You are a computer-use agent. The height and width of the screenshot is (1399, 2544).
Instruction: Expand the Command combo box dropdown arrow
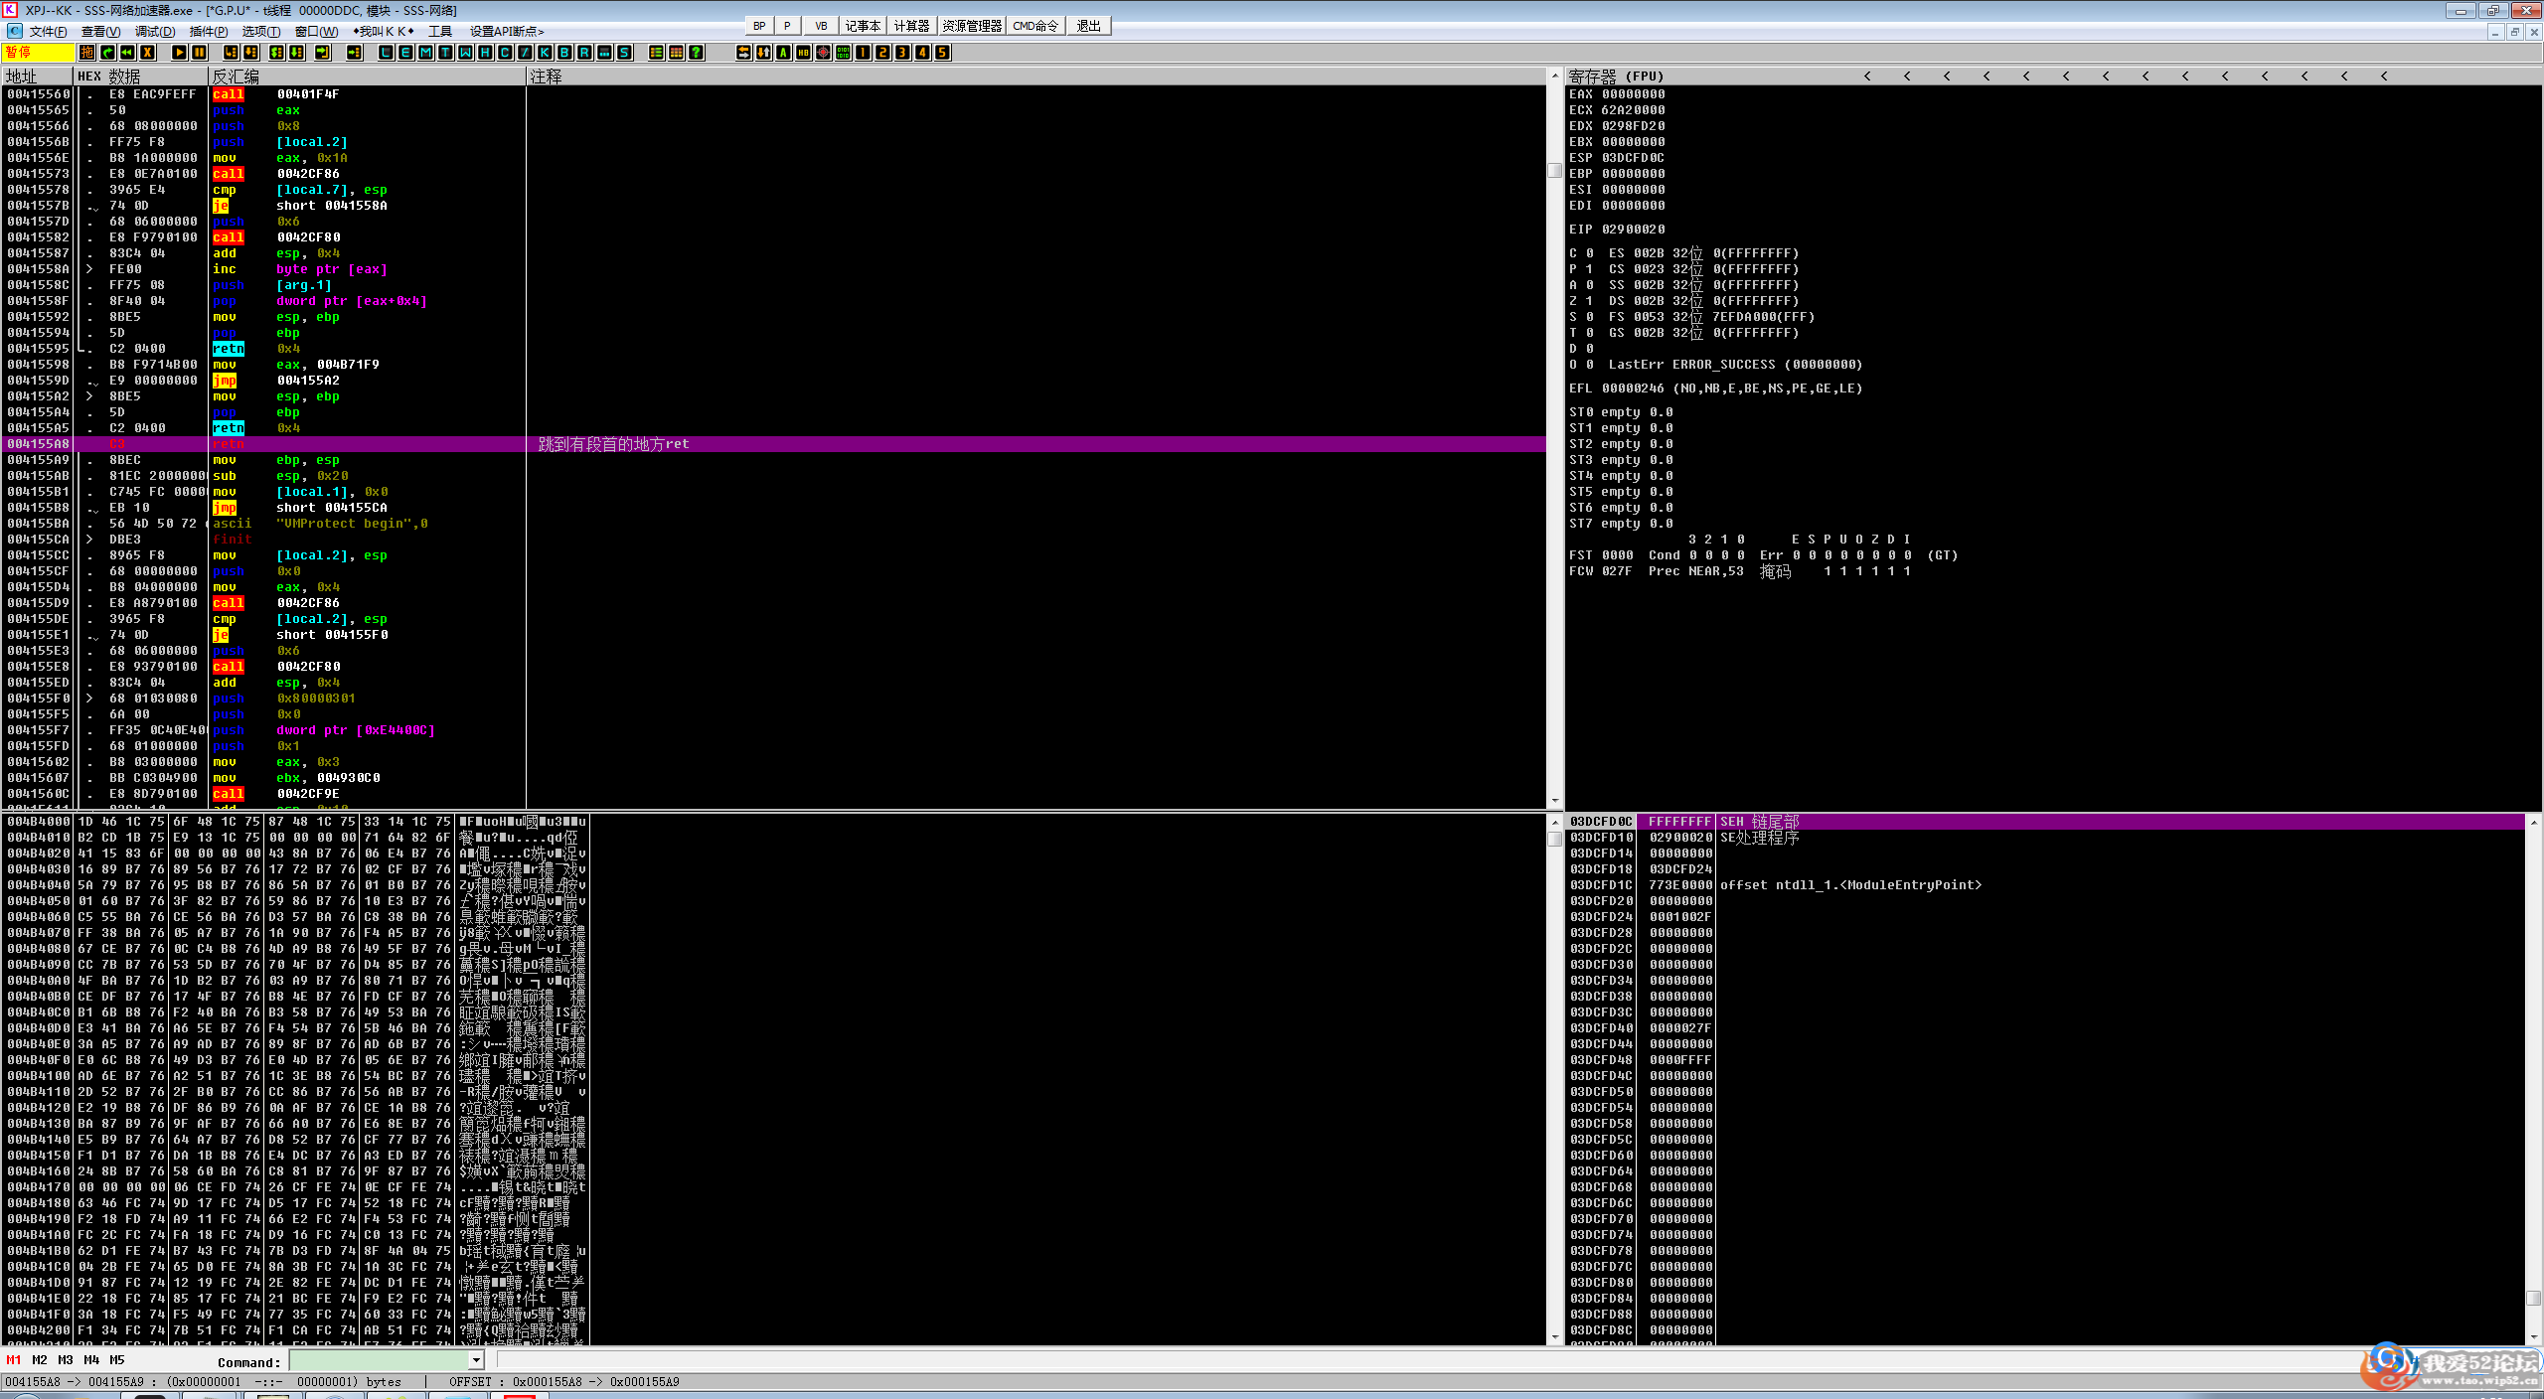[x=476, y=1360]
